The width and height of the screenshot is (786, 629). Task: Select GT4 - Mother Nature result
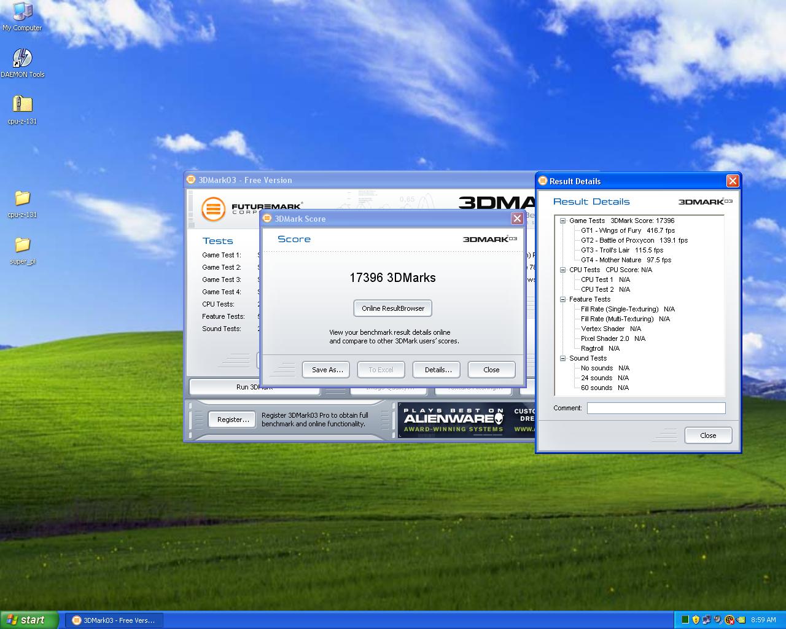click(626, 260)
